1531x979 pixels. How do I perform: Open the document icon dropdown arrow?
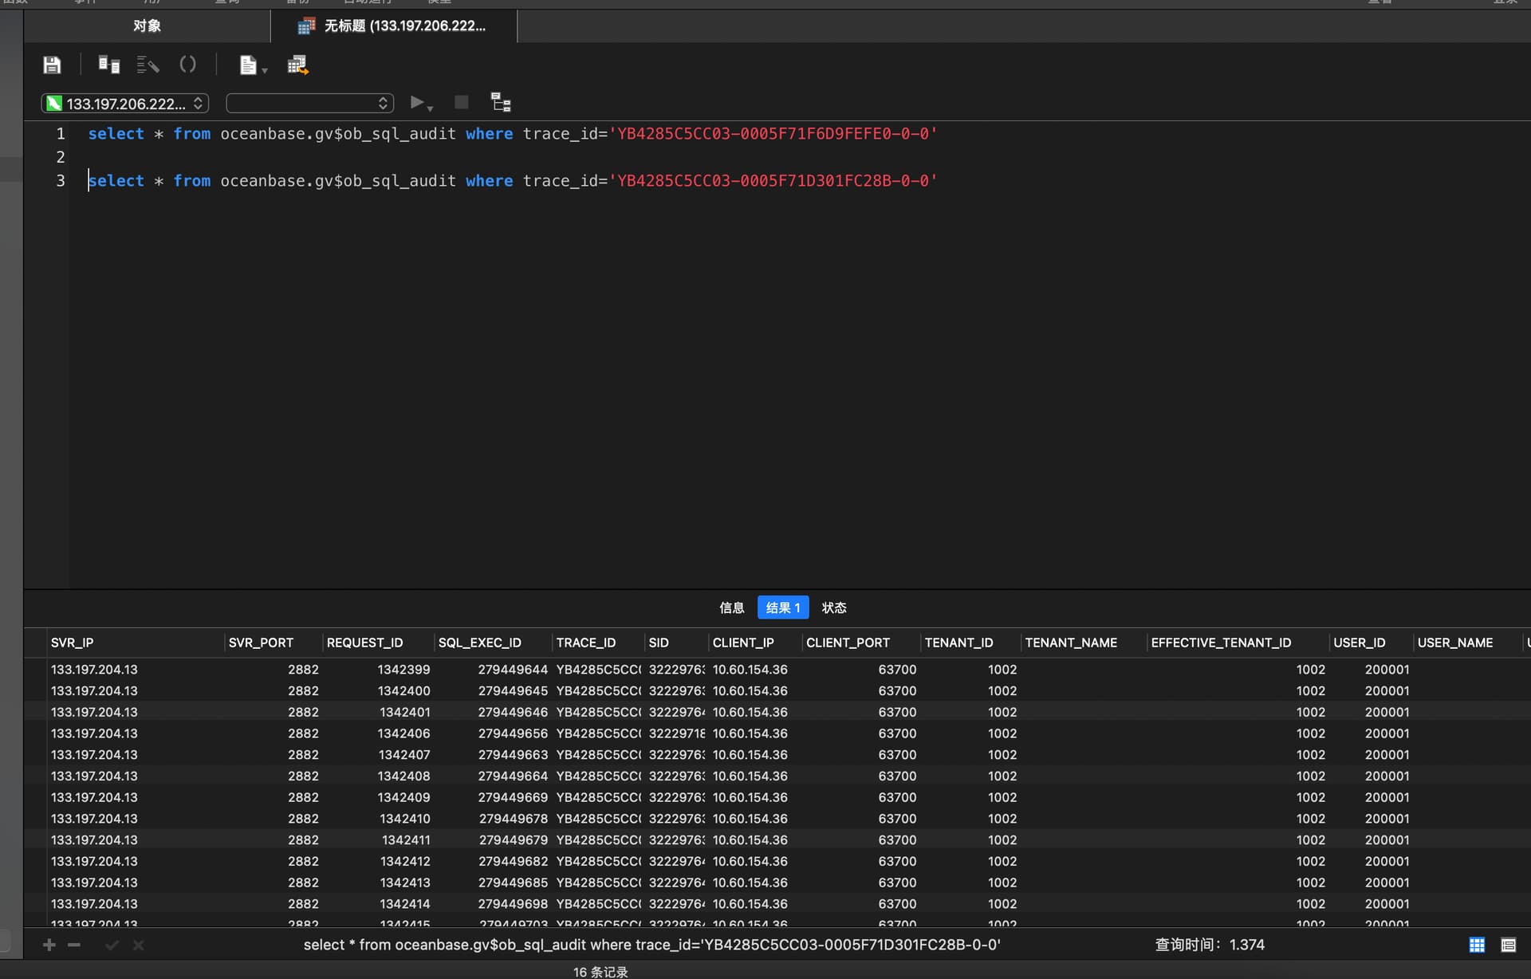point(265,70)
